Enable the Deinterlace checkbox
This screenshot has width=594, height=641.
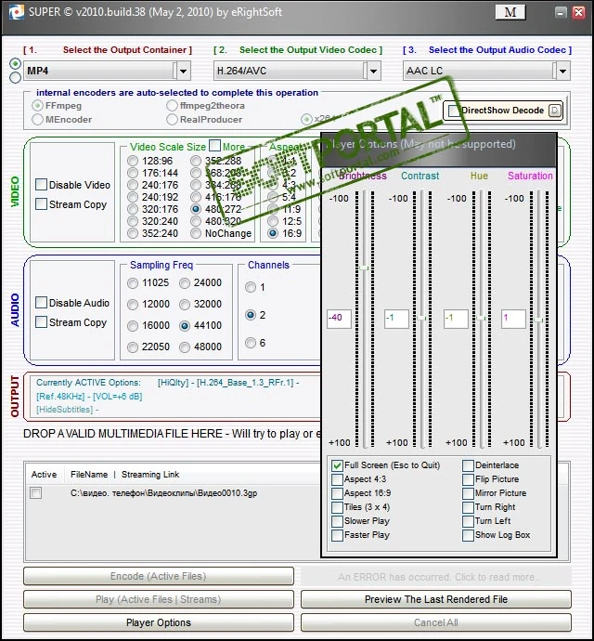point(468,465)
